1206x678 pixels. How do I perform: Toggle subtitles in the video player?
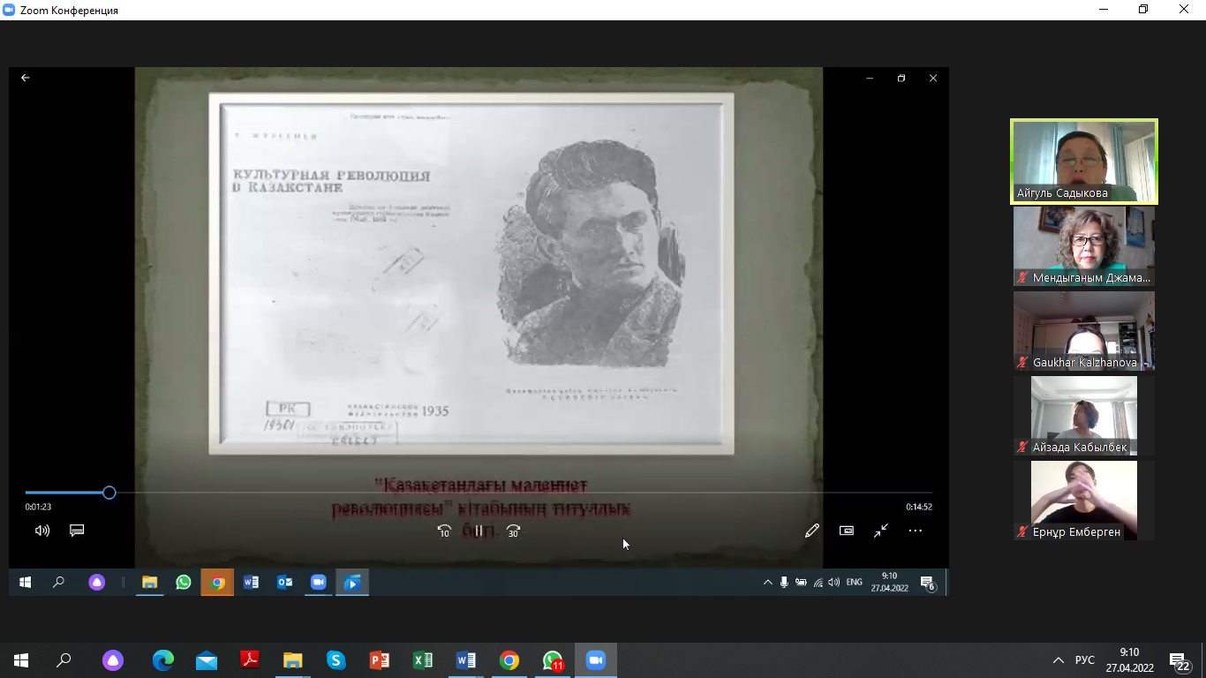click(x=77, y=531)
